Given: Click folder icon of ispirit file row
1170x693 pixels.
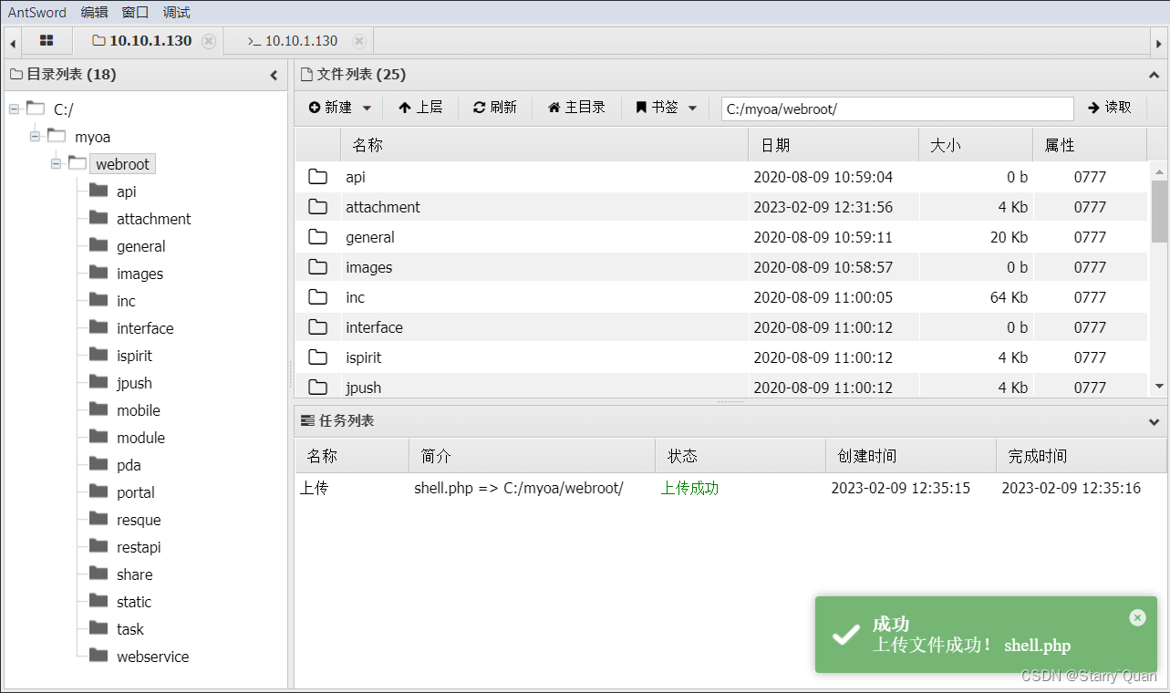Looking at the screenshot, I should click(x=317, y=357).
